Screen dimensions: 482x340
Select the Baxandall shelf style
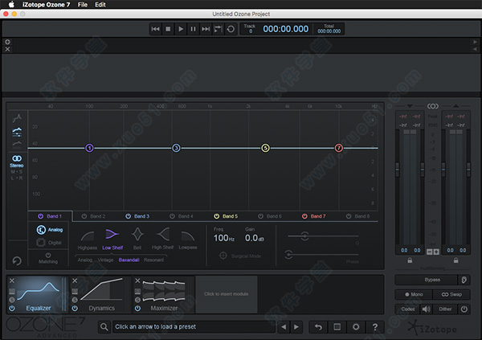point(129,260)
